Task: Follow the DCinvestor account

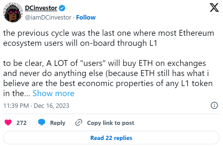Action: (x=86, y=17)
